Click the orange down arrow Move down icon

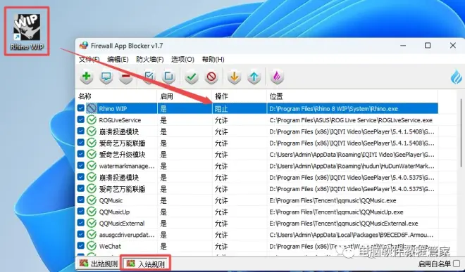[x=235, y=77]
